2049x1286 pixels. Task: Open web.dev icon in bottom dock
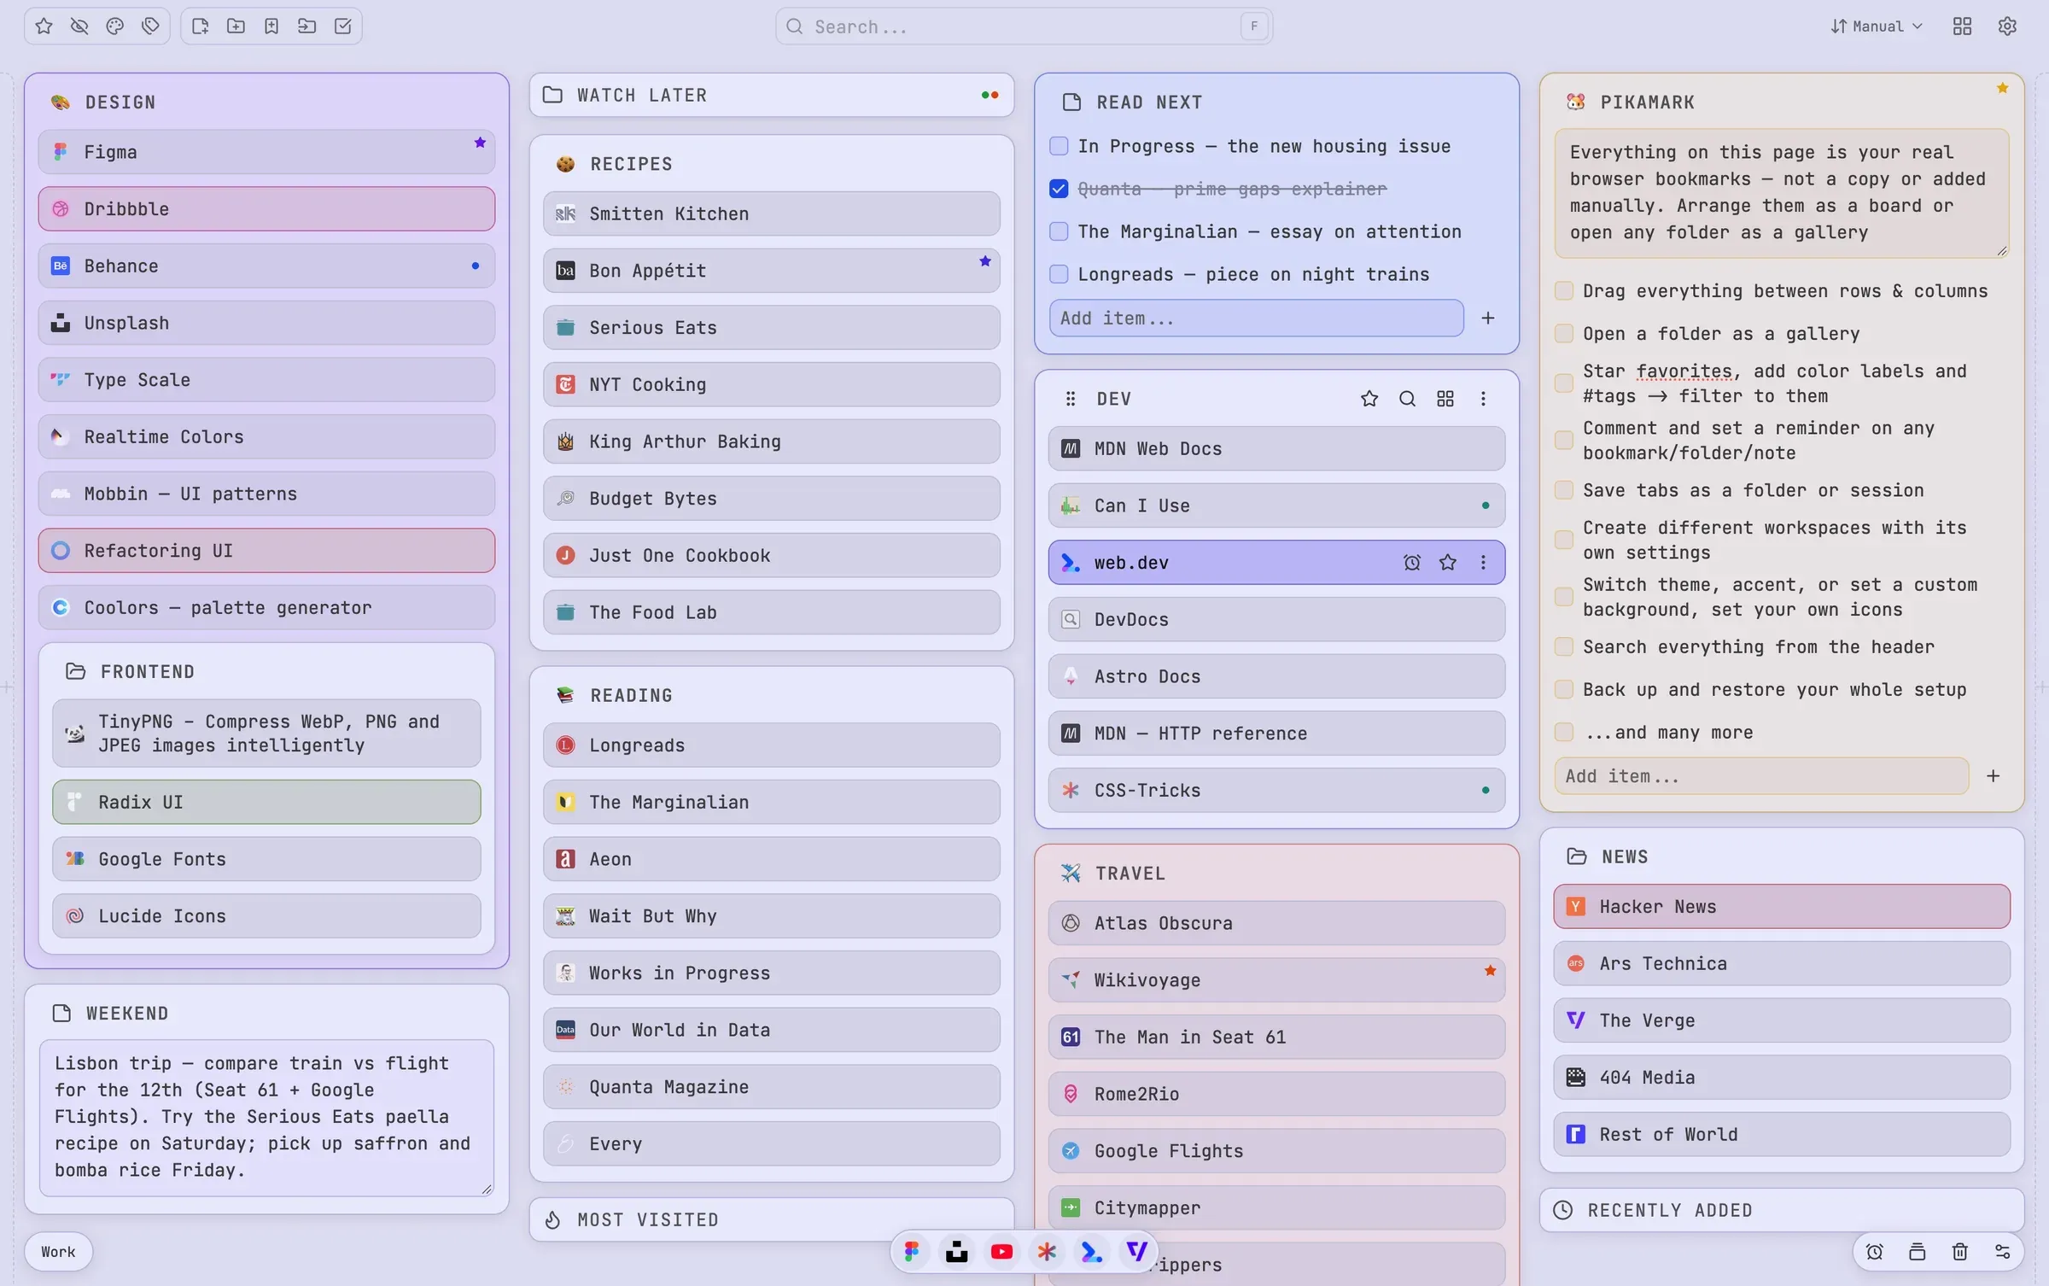[1092, 1252]
